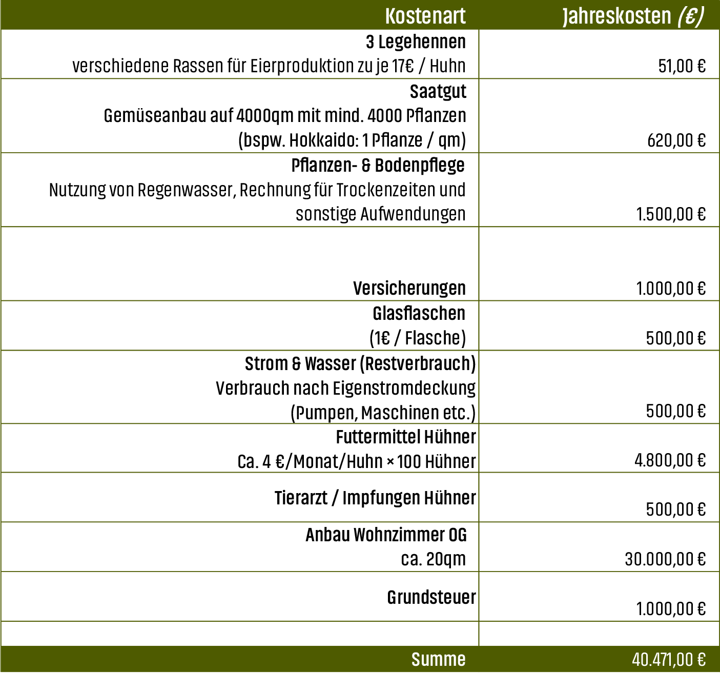The height and width of the screenshot is (673, 720).
Task: Select first row's Kostenart cell
Action: [240, 54]
